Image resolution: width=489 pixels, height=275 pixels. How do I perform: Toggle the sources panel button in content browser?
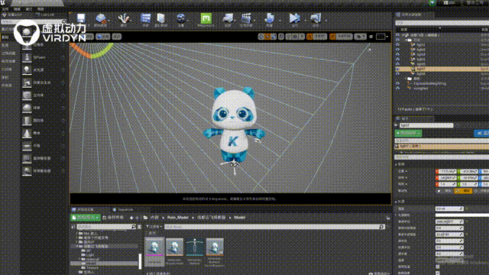click(73, 227)
